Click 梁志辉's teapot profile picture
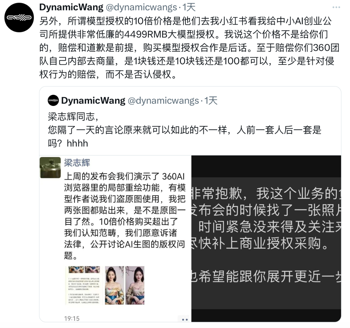350x328 pixels. (x=50, y=168)
